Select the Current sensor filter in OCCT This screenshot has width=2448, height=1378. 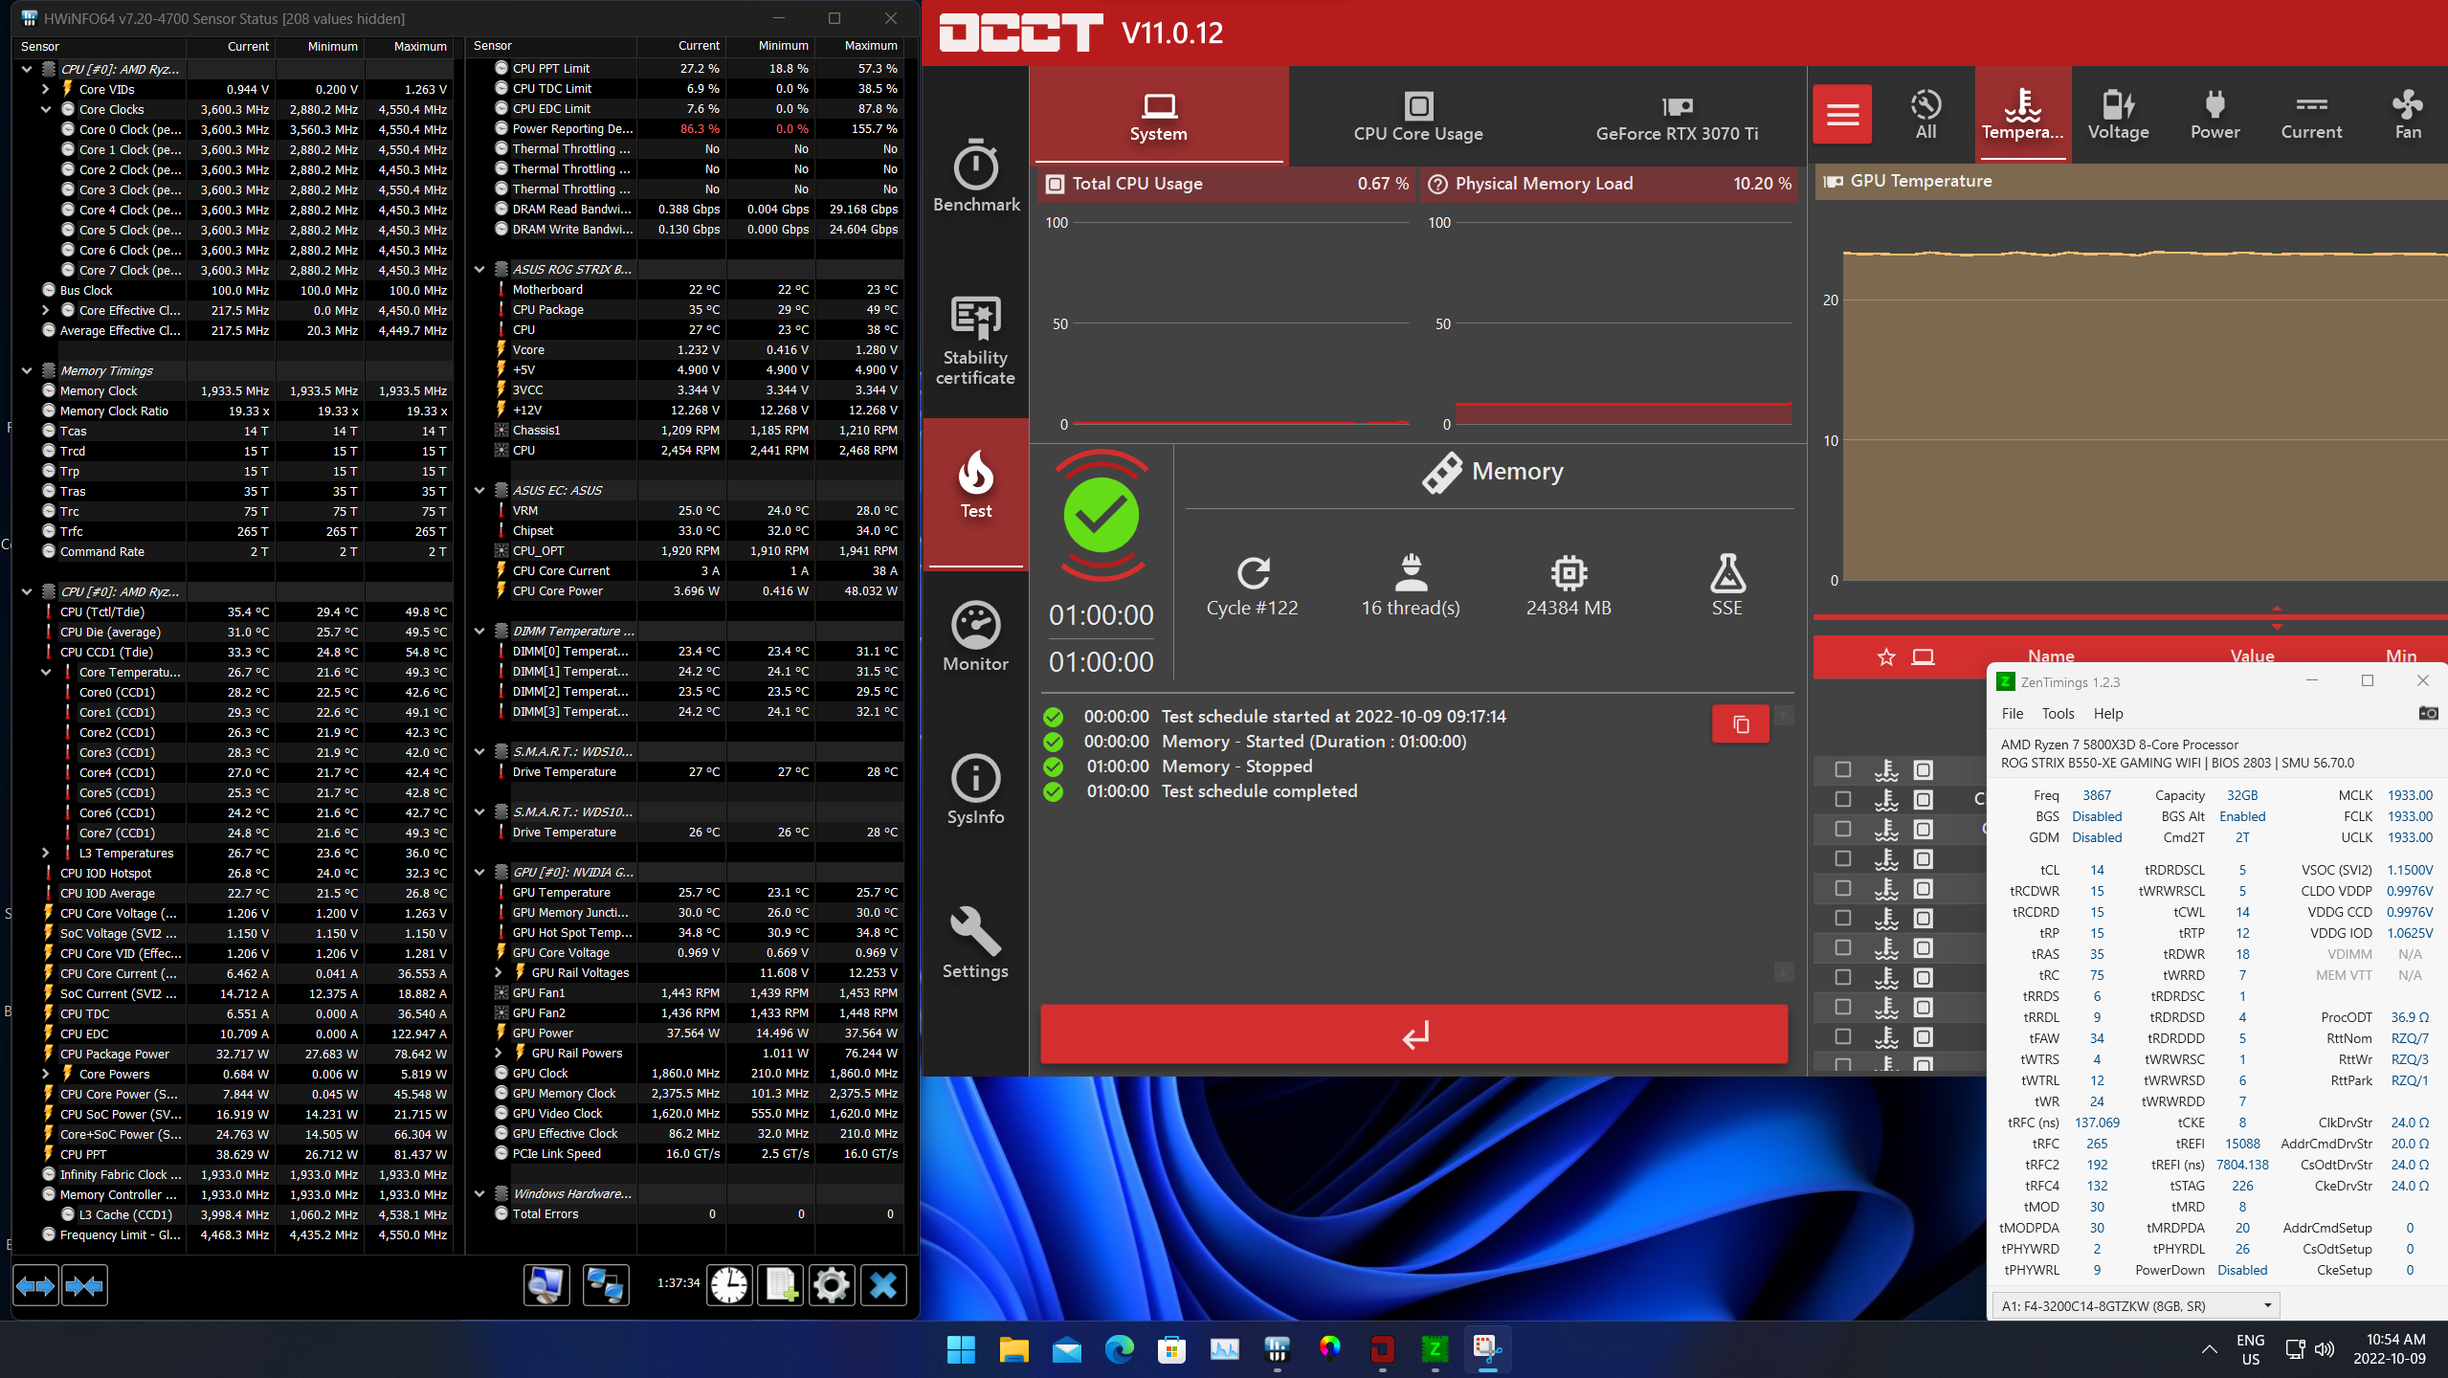coord(2311,115)
